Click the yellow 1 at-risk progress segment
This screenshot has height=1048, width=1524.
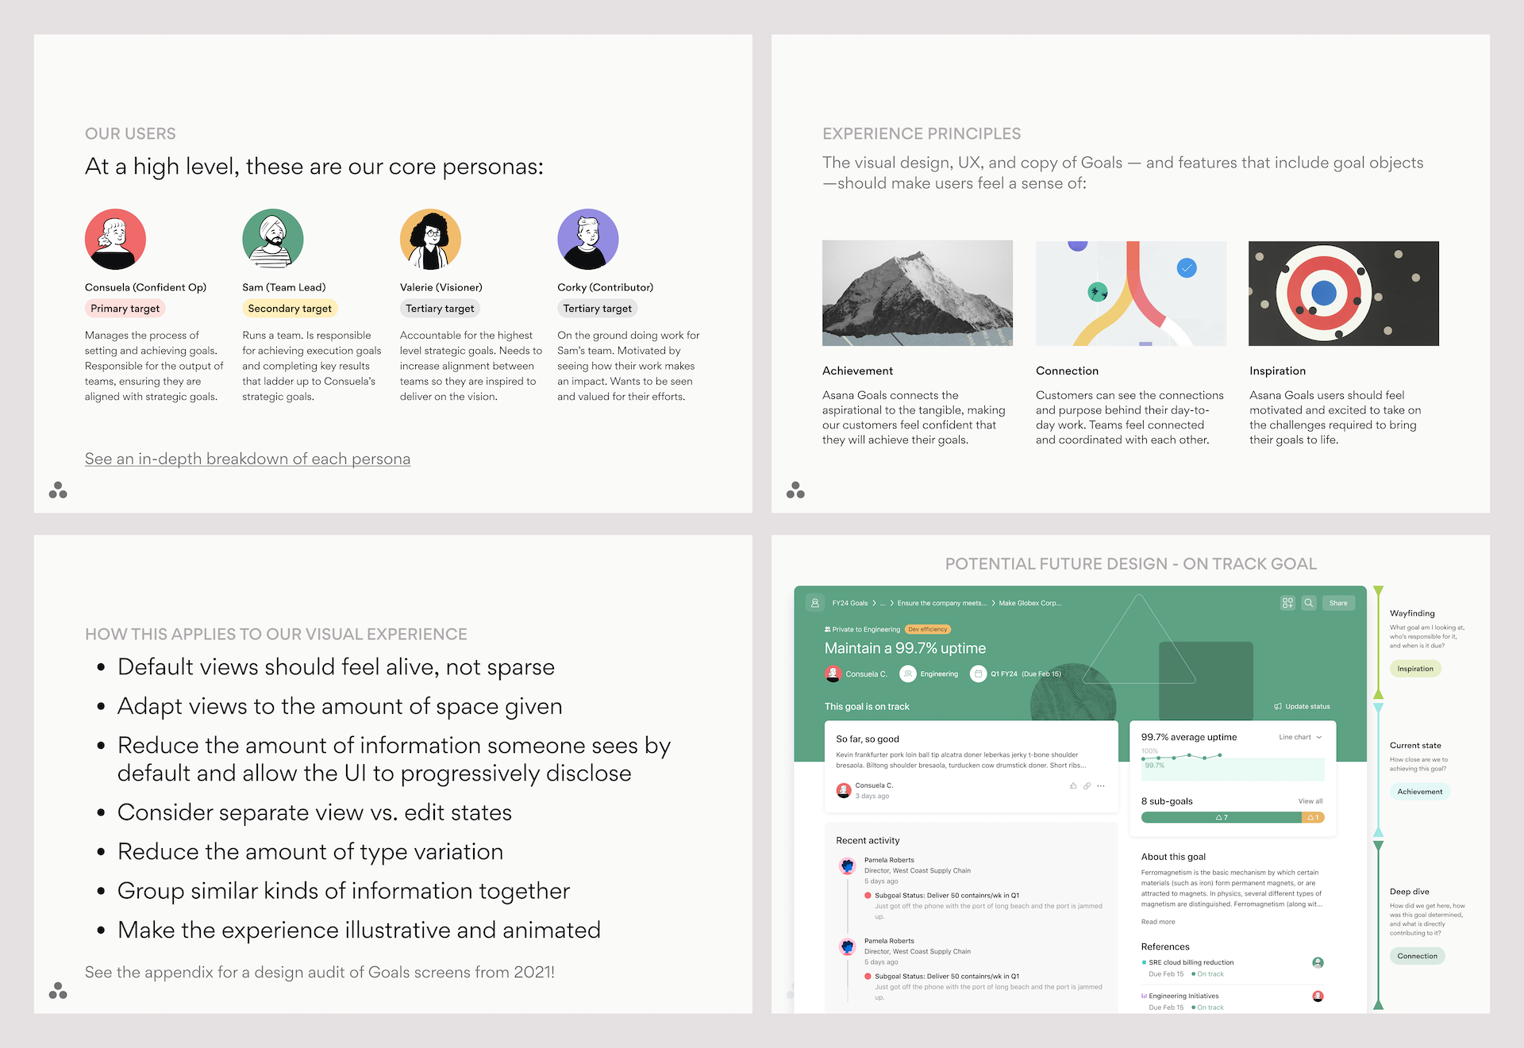(1314, 817)
